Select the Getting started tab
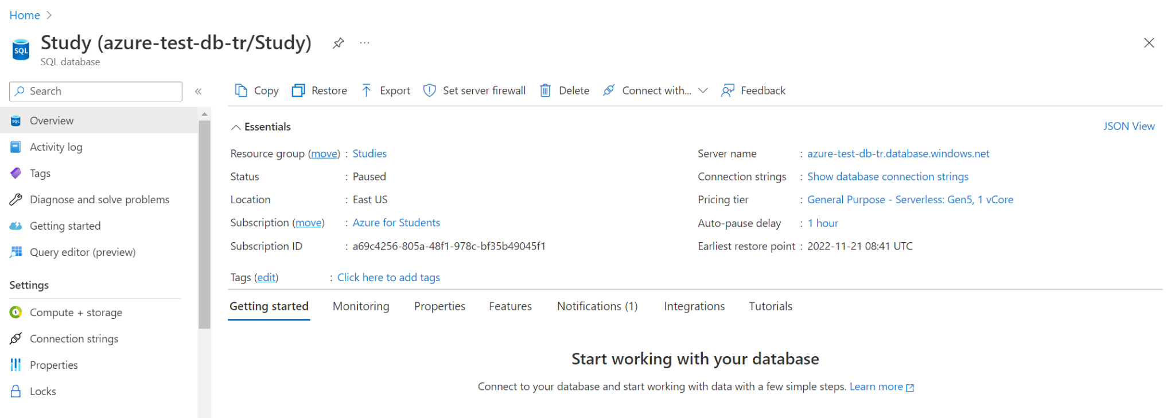 click(x=269, y=306)
